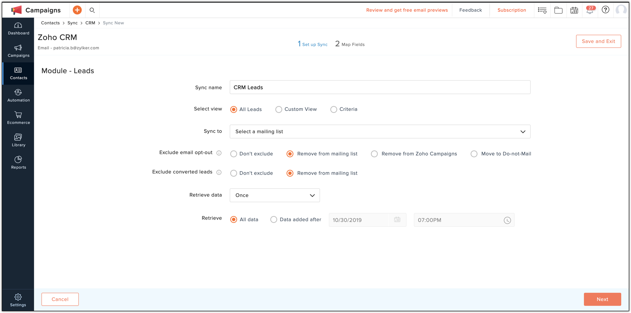Open notifications bell with 27 badge

[x=590, y=10]
